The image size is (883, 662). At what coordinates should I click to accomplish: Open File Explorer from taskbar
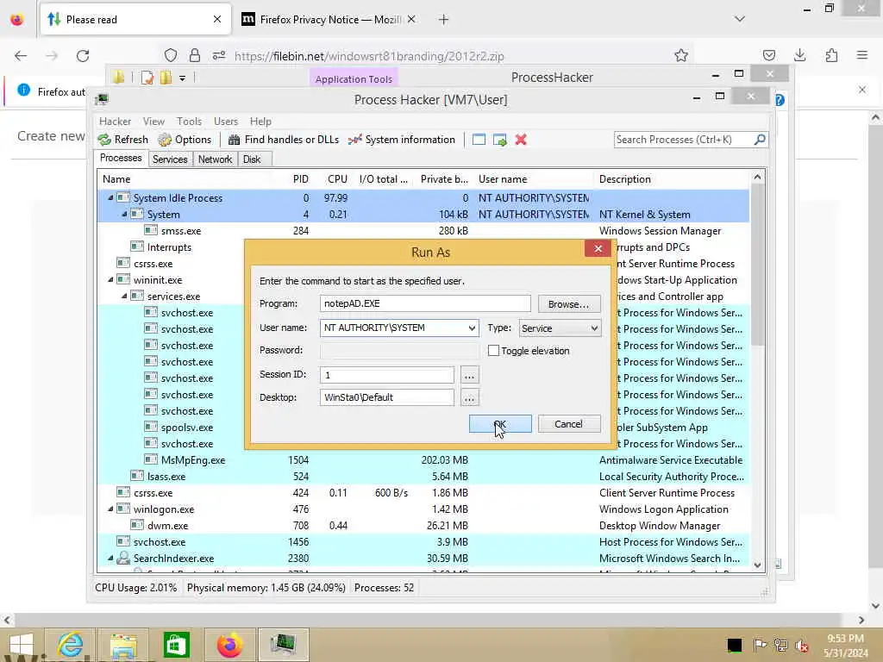pyautogui.click(x=123, y=645)
